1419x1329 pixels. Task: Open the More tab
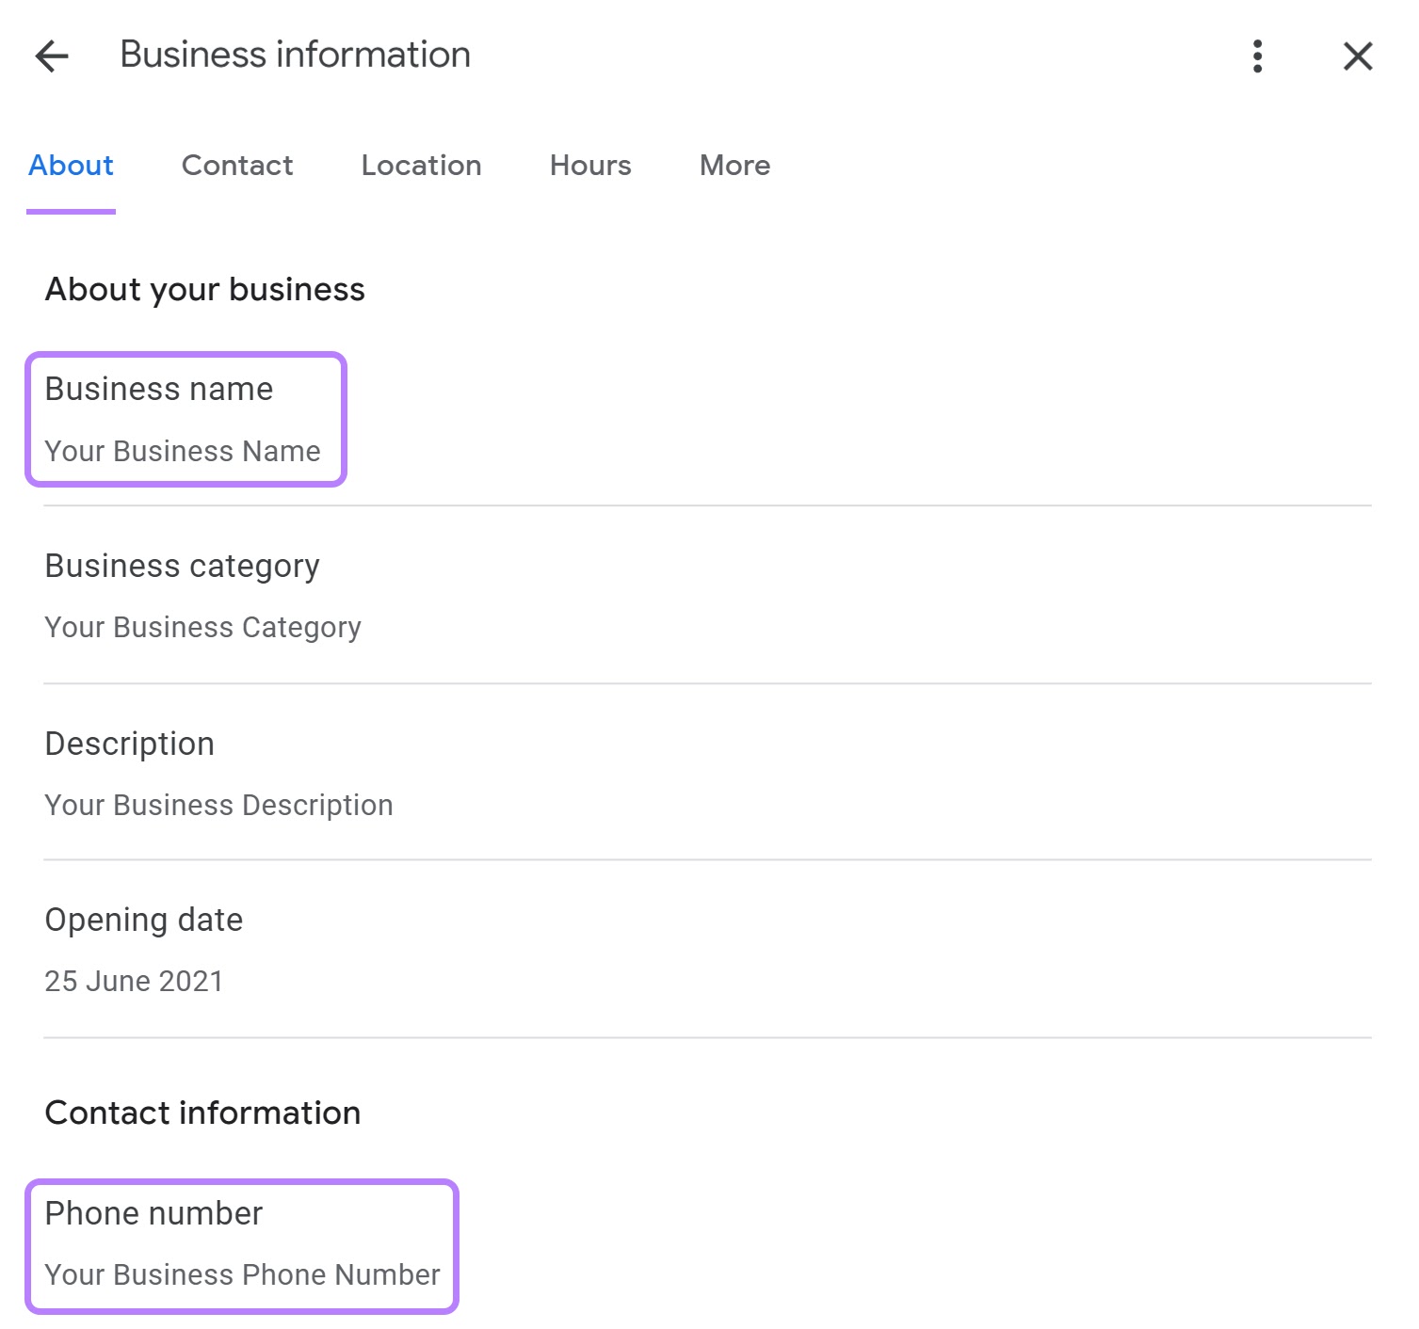tap(734, 166)
